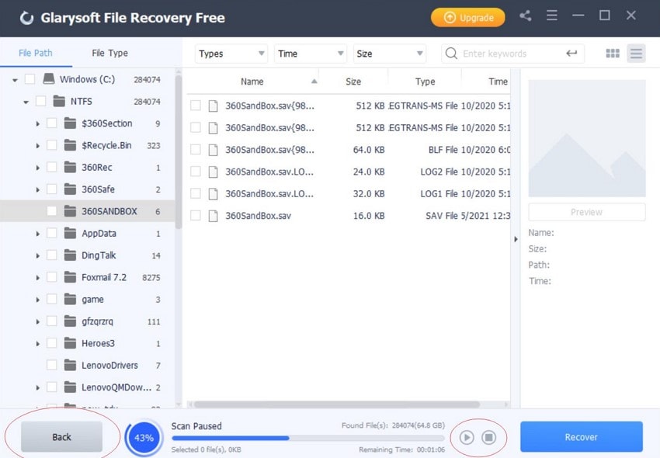Image resolution: width=660 pixels, height=458 pixels.
Task: Click the share icon in title bar
Action: tap(525, 16)
